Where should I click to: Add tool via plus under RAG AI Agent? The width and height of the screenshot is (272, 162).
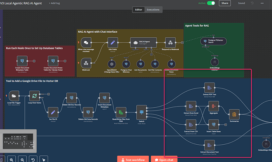pyautogui.click(x=151, y=55)
